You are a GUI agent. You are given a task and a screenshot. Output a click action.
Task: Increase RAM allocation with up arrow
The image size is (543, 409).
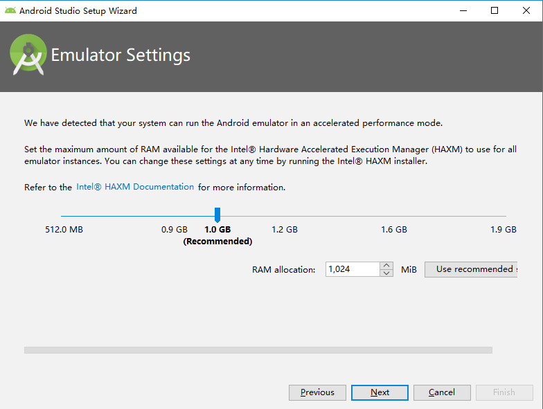(386, 266)
